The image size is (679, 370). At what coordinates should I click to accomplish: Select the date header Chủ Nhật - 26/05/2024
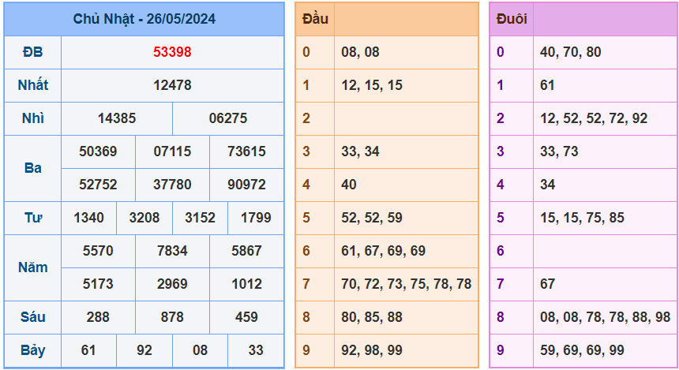(144, 19)
